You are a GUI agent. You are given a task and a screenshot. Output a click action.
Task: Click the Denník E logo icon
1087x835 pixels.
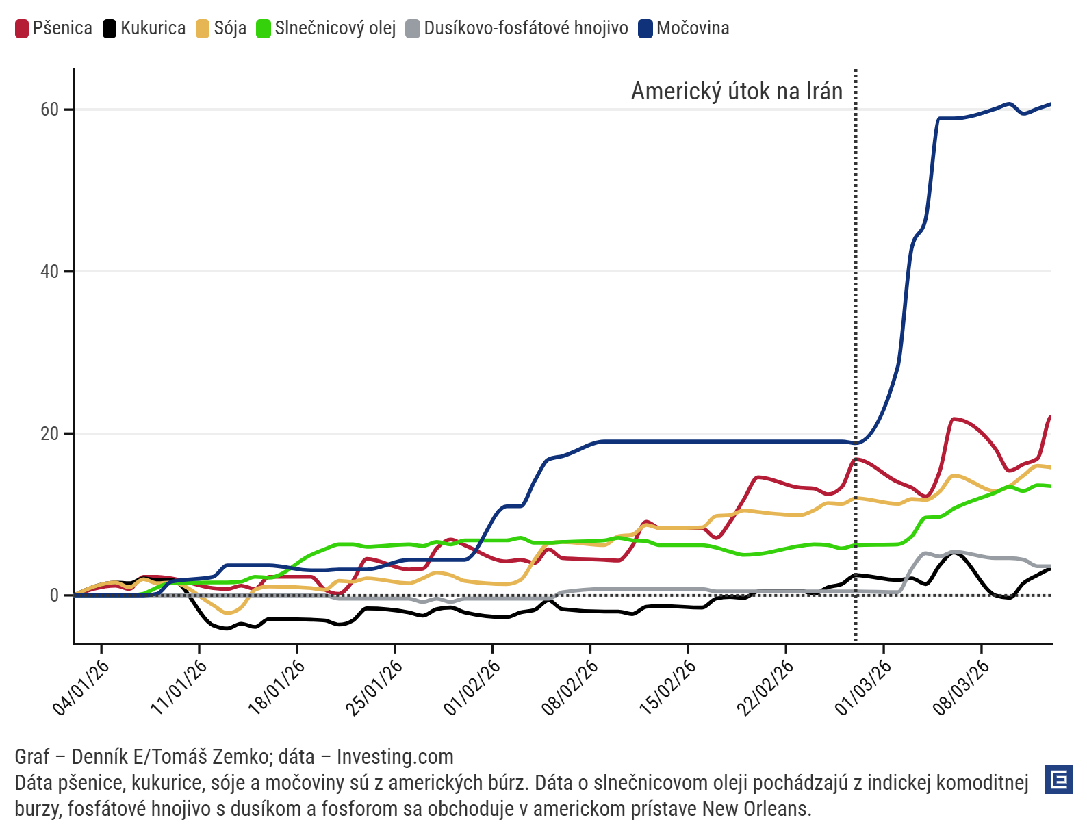click(x=1058, y=780)
